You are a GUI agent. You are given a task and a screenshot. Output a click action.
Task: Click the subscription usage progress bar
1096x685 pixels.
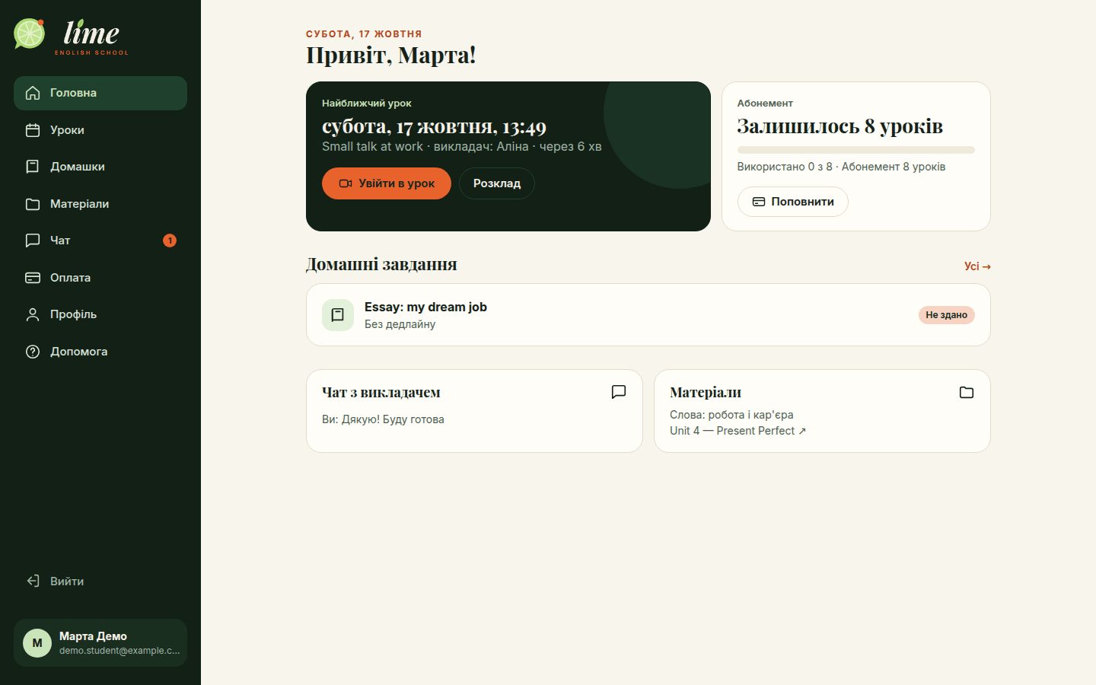pyautogui.click(x=856, y=150)
